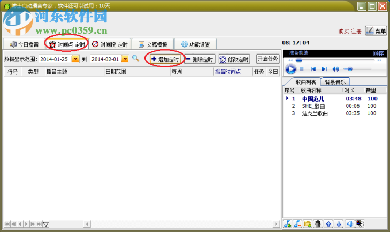Click the 类型 column header
The height and width of the screenshot is (232, 390).
pos(33,72)
